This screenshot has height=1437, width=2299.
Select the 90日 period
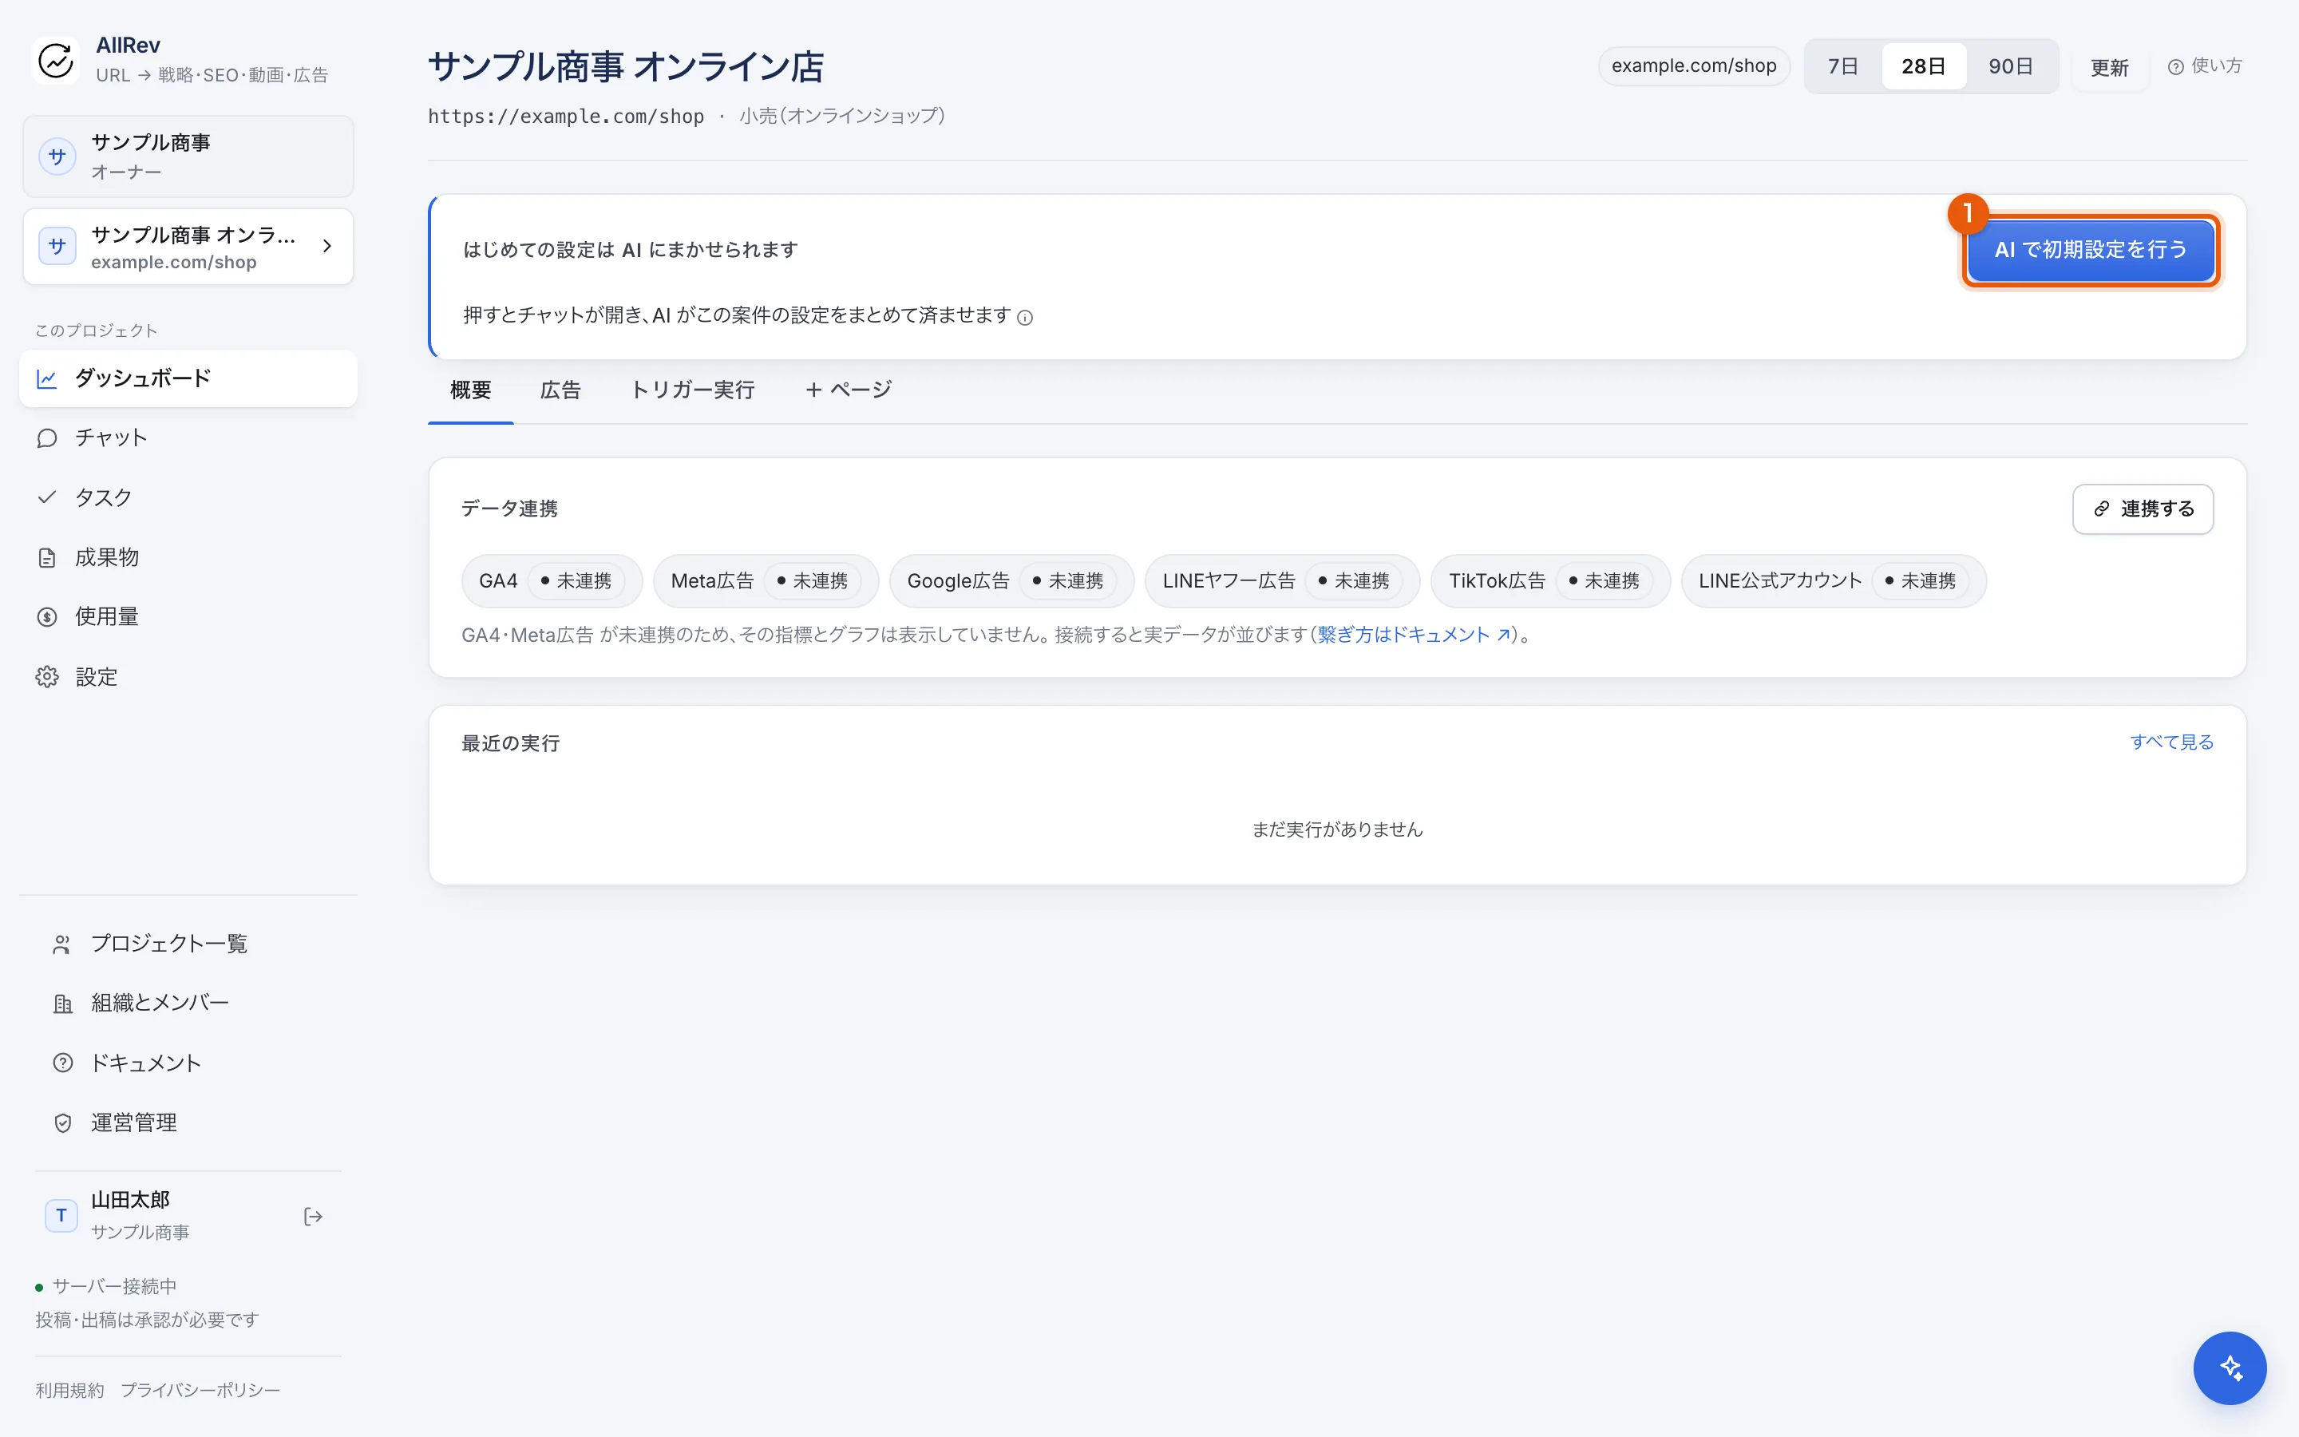click(x=2011, y=66)
